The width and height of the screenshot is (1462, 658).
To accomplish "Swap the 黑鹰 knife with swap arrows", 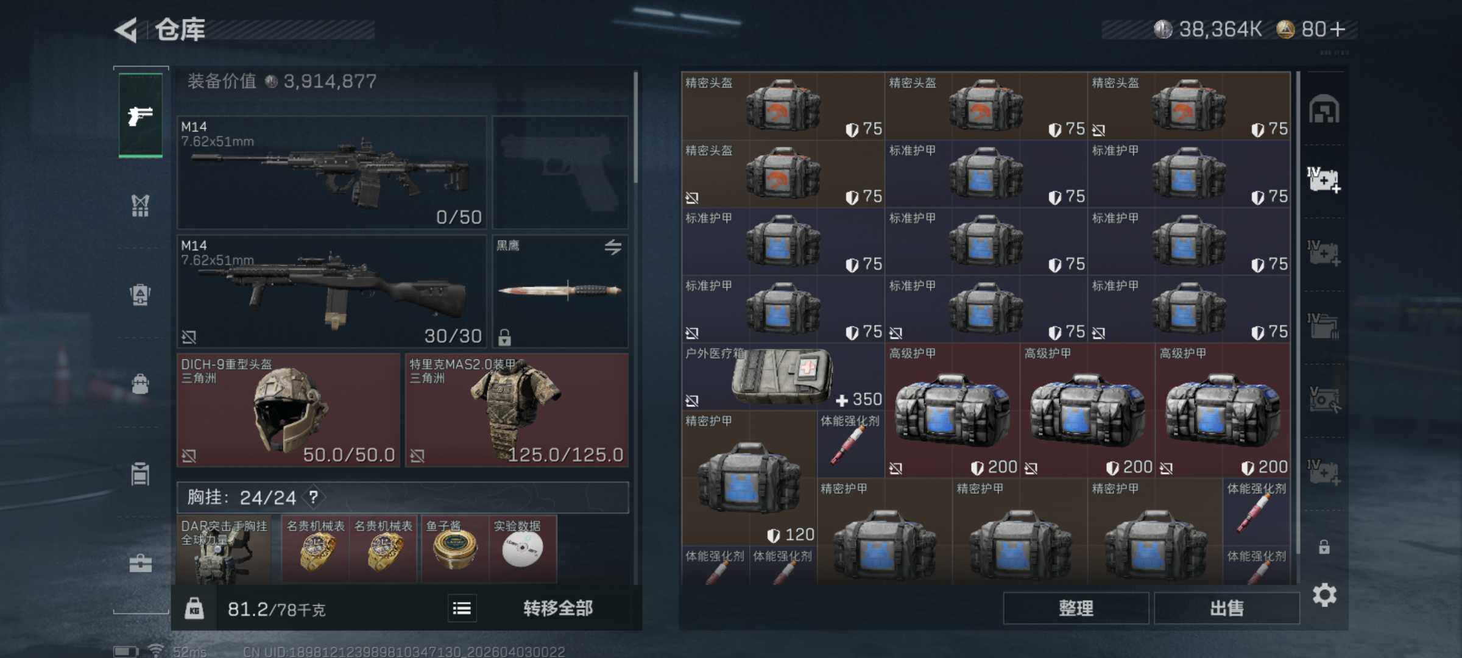I will (613, 247).
